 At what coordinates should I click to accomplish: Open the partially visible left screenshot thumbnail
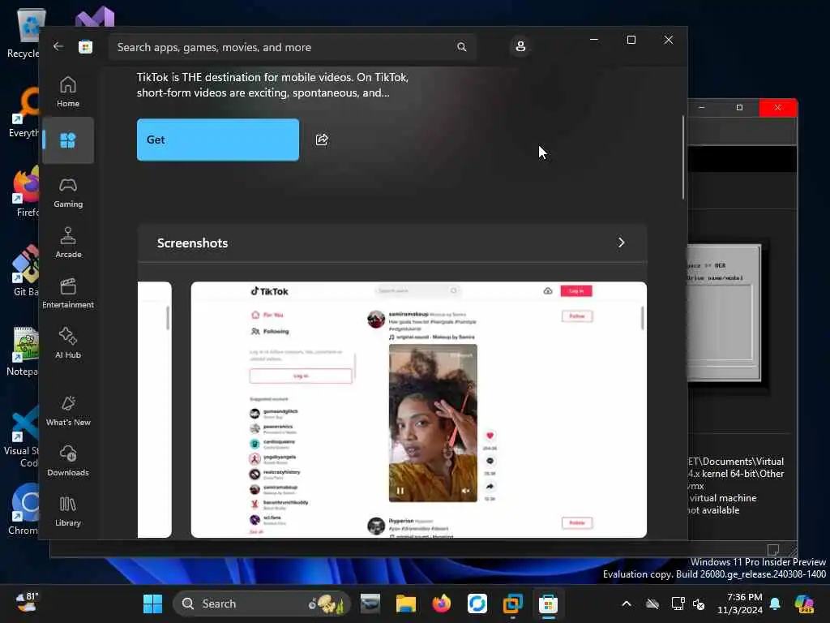click(x=155, y=410)
